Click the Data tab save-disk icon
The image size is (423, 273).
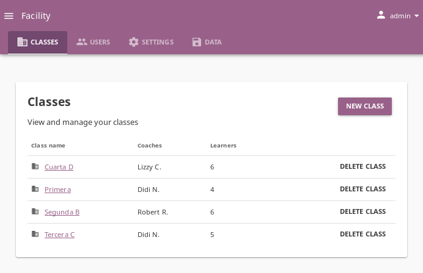tap(197, 42)
